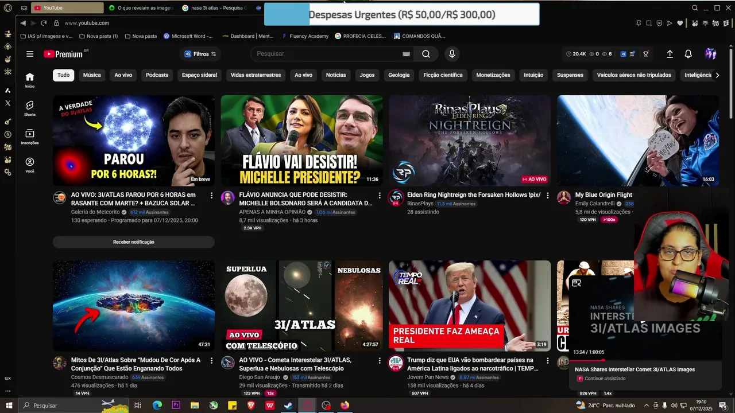735x413 pixels.
Task: Reload the page with browser refresh icon
Action: (x=44, y=23)
